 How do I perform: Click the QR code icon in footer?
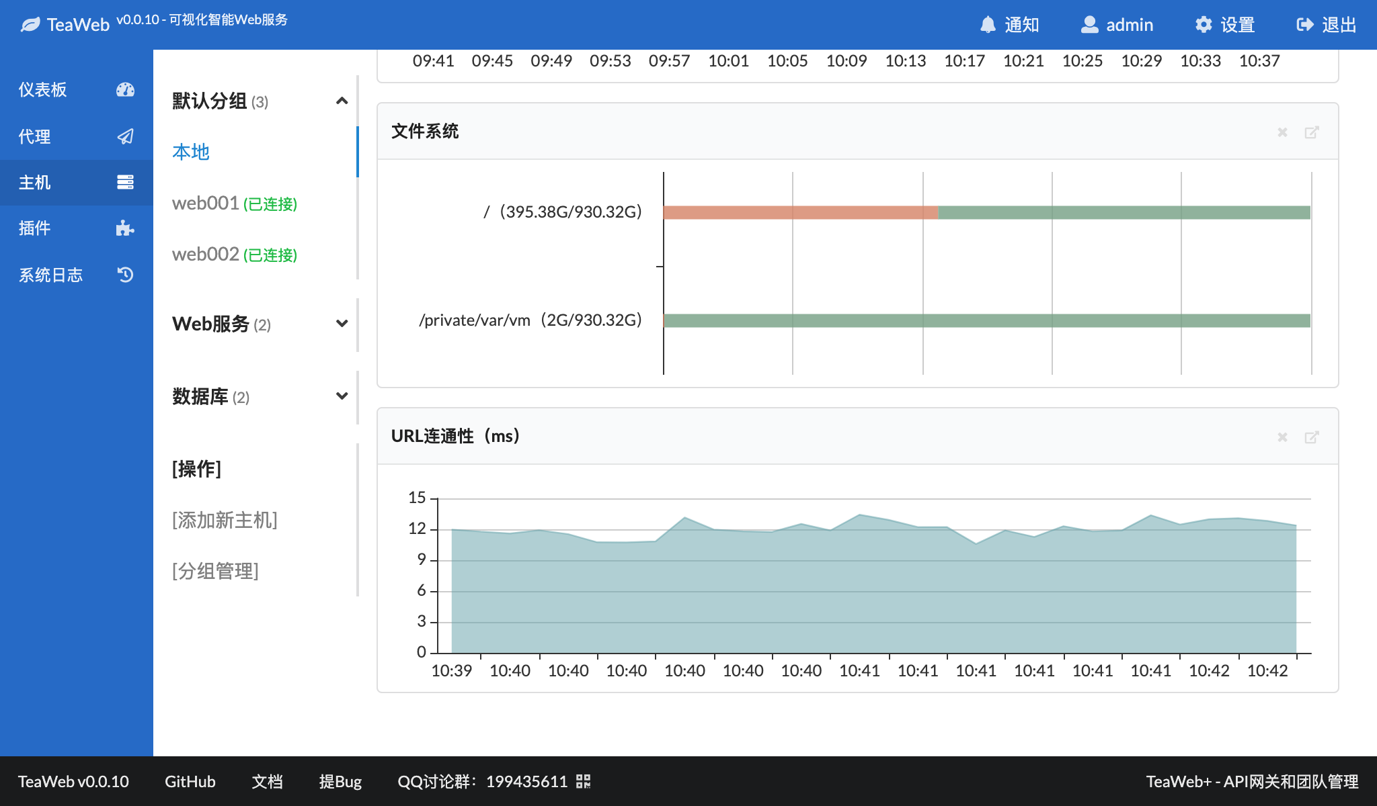coord(583,781)
